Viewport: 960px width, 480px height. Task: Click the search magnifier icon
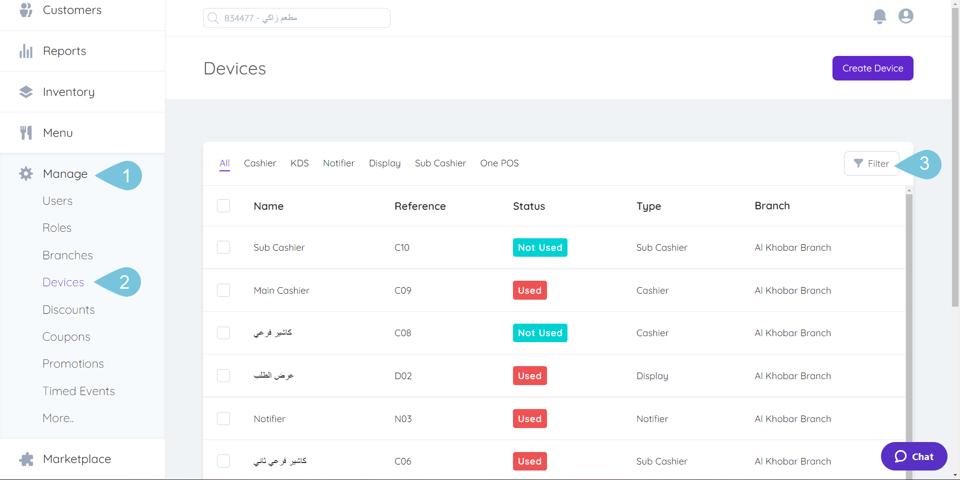pos(213,18)
